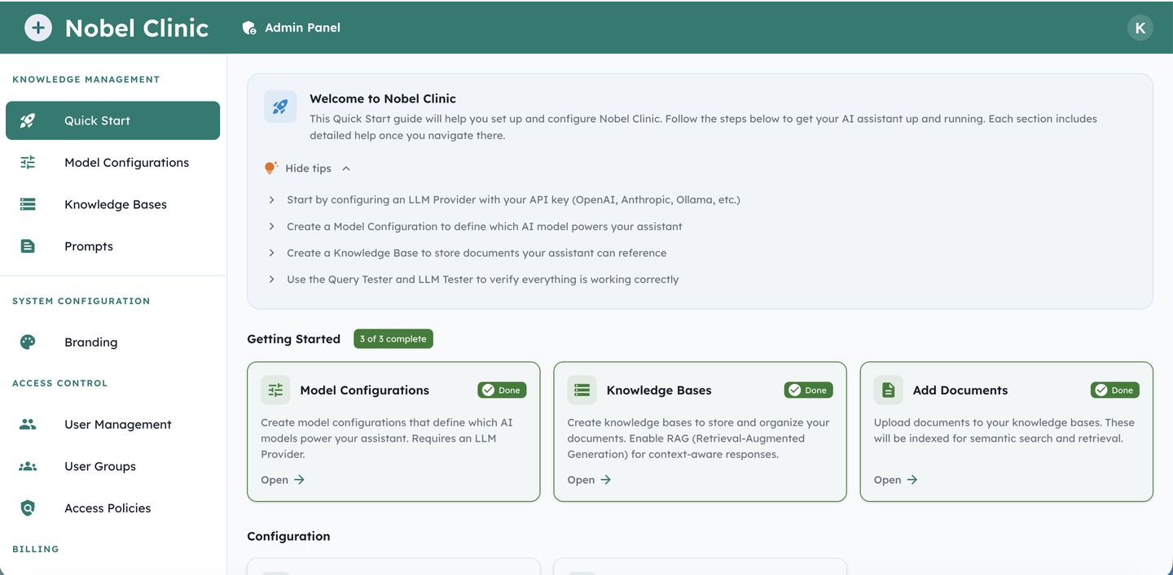Click the Billing sidebar heading
The width and height of the screenshot is (1173, 575).
pyautogui.click(x=36, y=549)
